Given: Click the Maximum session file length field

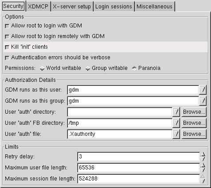Looking at the screenshot, I should click(139, 179).
